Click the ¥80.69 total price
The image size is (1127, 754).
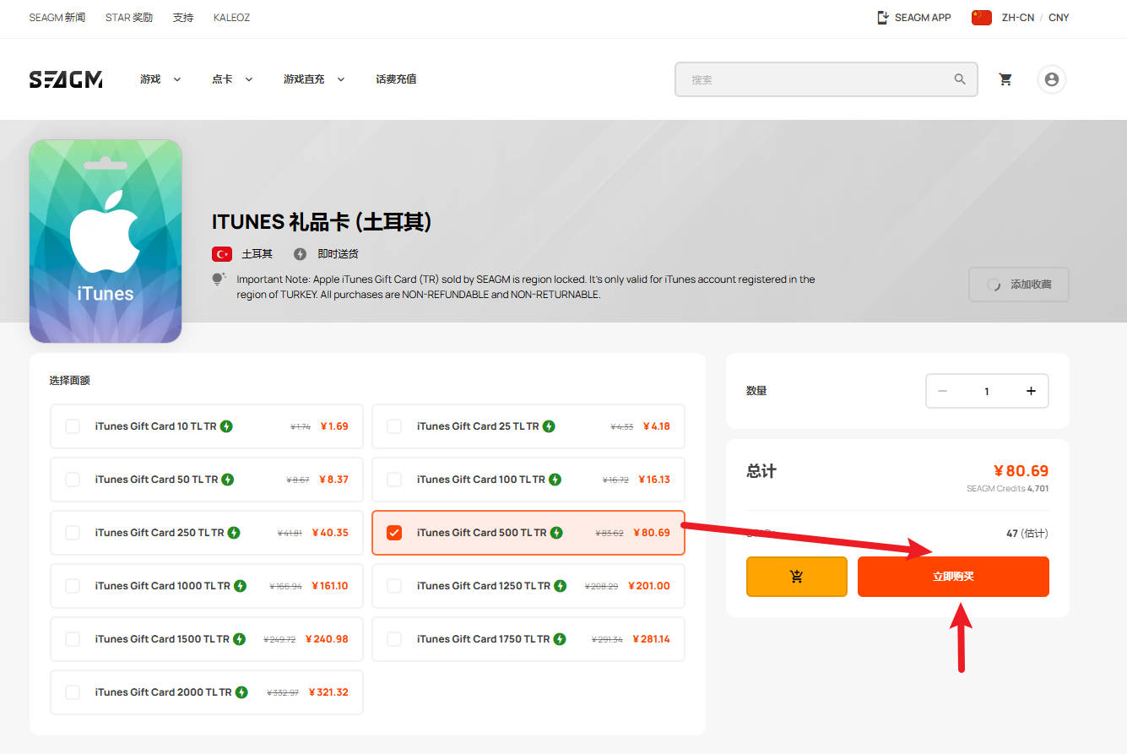1021,471
